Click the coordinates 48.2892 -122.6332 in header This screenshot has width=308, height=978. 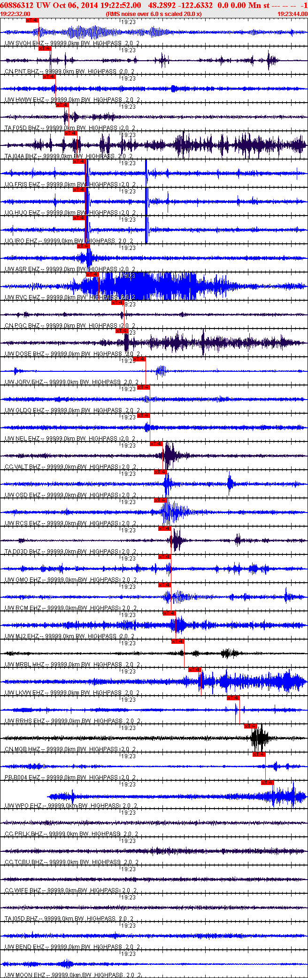[x=180, y=5]
